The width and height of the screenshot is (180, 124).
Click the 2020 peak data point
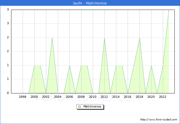[x=151, y=65]
